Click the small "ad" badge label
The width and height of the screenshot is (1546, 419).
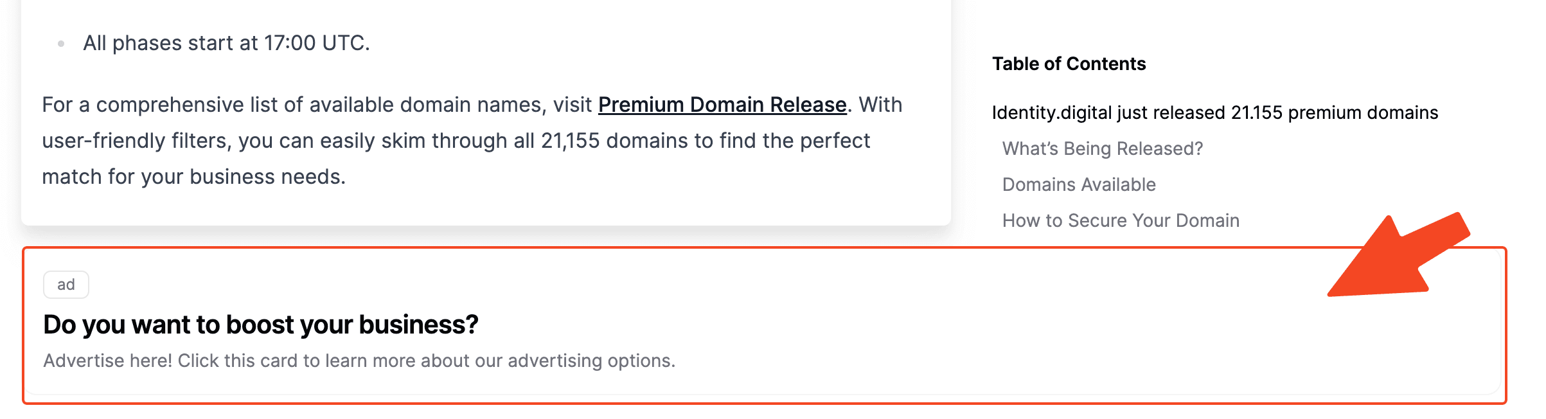click(66, 285)
